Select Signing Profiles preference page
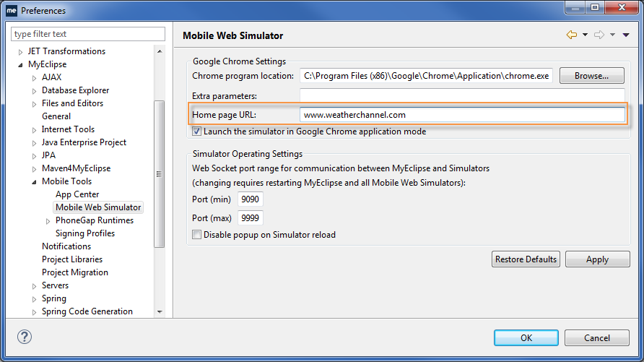 point(84,233)
